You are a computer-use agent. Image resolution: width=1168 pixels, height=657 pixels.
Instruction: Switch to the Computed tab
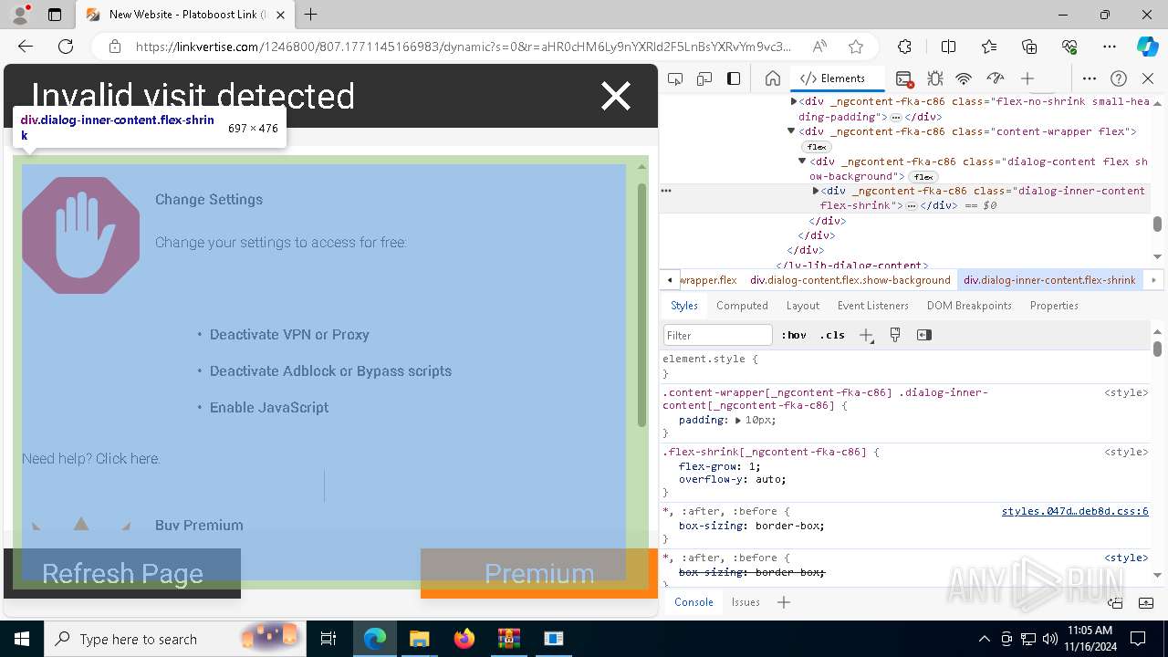(742, 306)
